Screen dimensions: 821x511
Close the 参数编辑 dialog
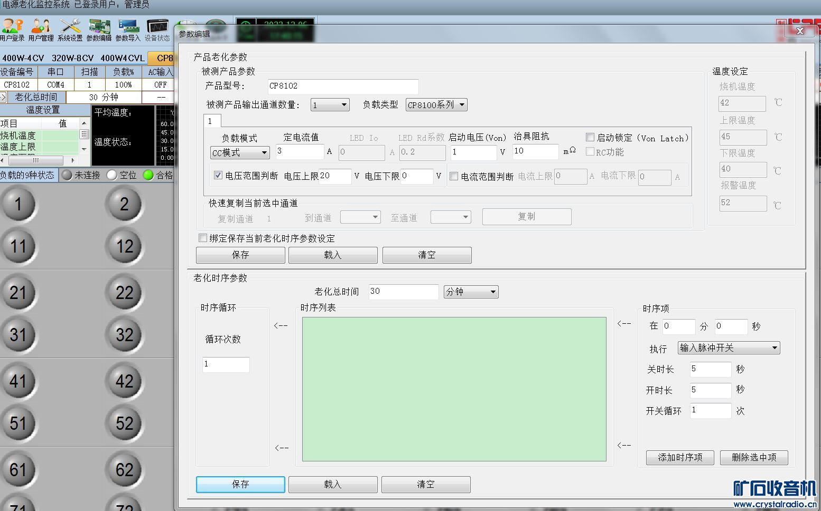pos(800,32)
